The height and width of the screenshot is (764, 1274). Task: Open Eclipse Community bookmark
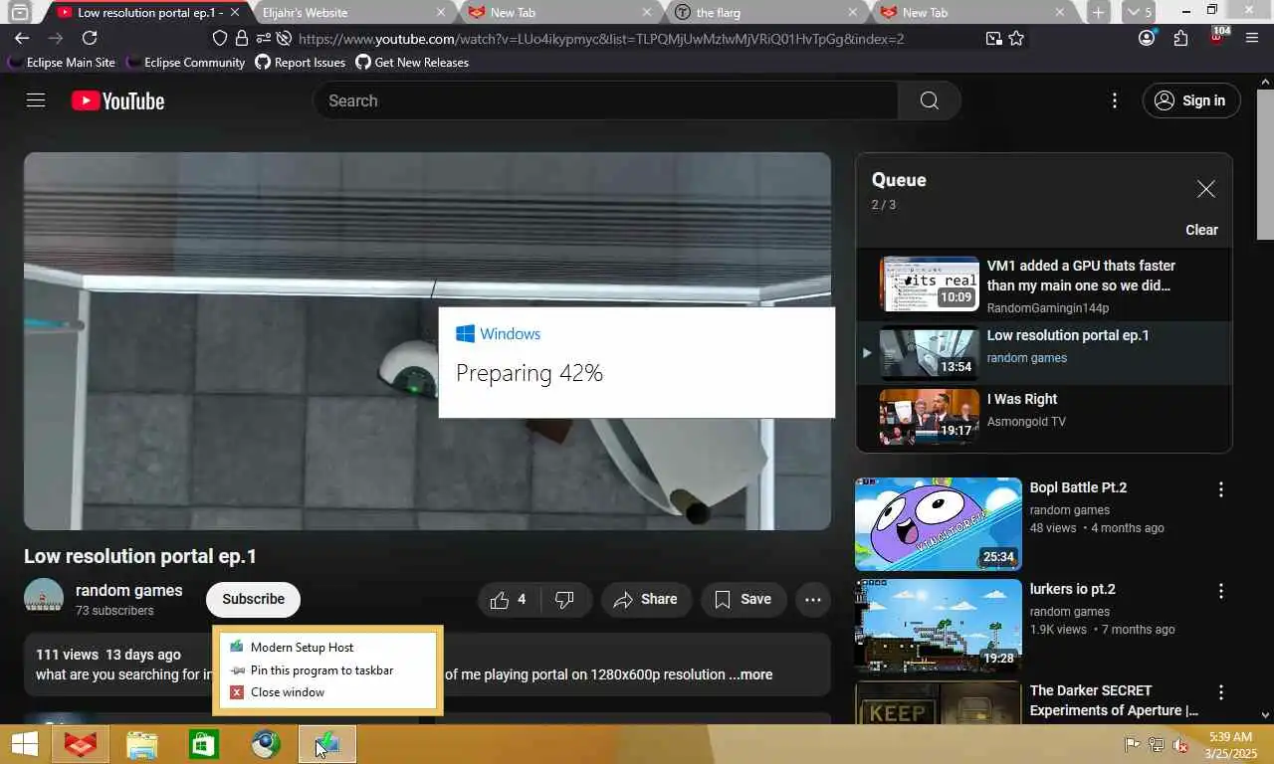click(x=185, y=62)
